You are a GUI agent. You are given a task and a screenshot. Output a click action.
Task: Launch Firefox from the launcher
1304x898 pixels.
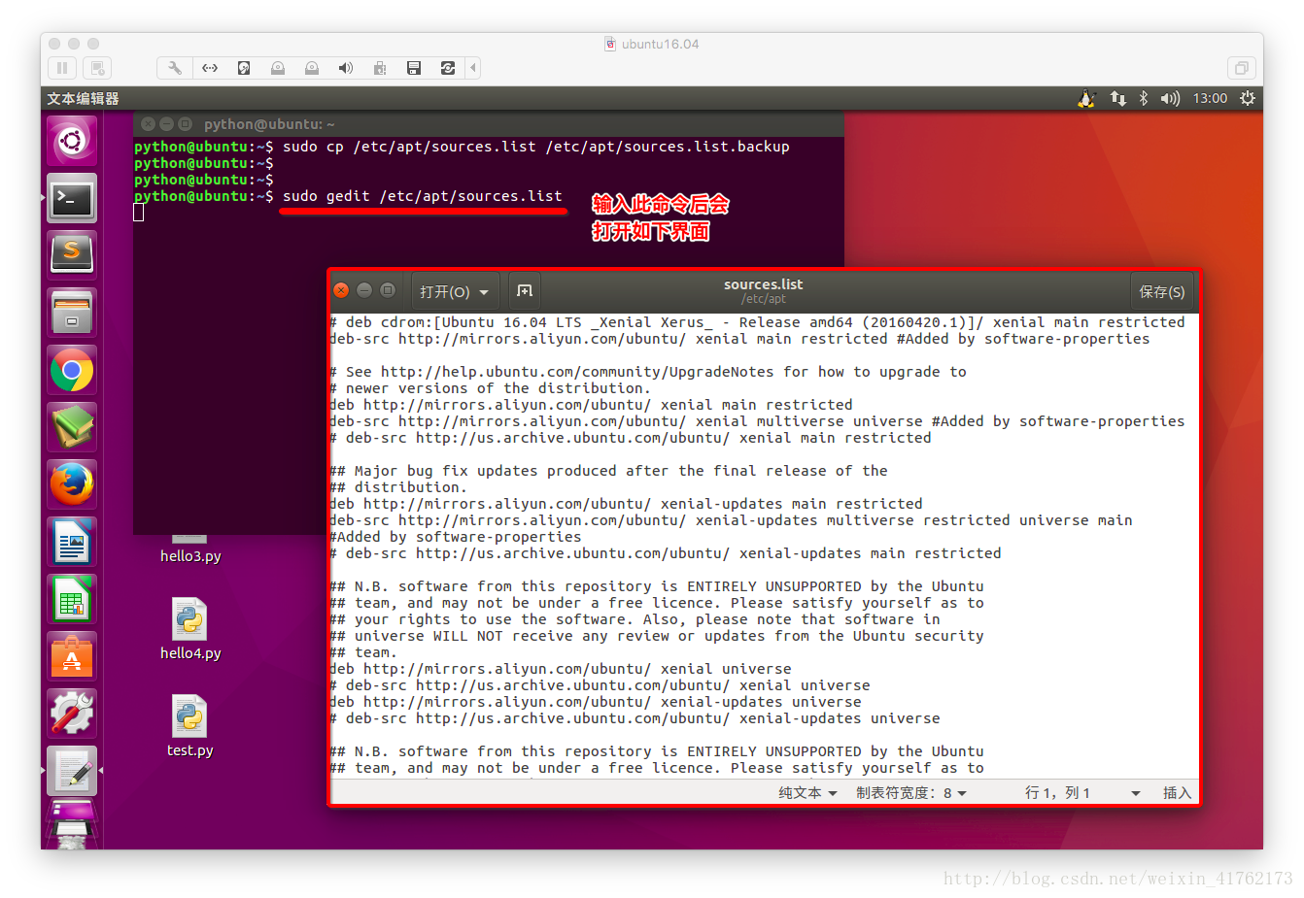(72, 485)
